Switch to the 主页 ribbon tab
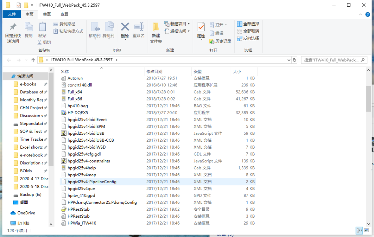This screenshot has width=374, height=237. [x=29, y=14]
